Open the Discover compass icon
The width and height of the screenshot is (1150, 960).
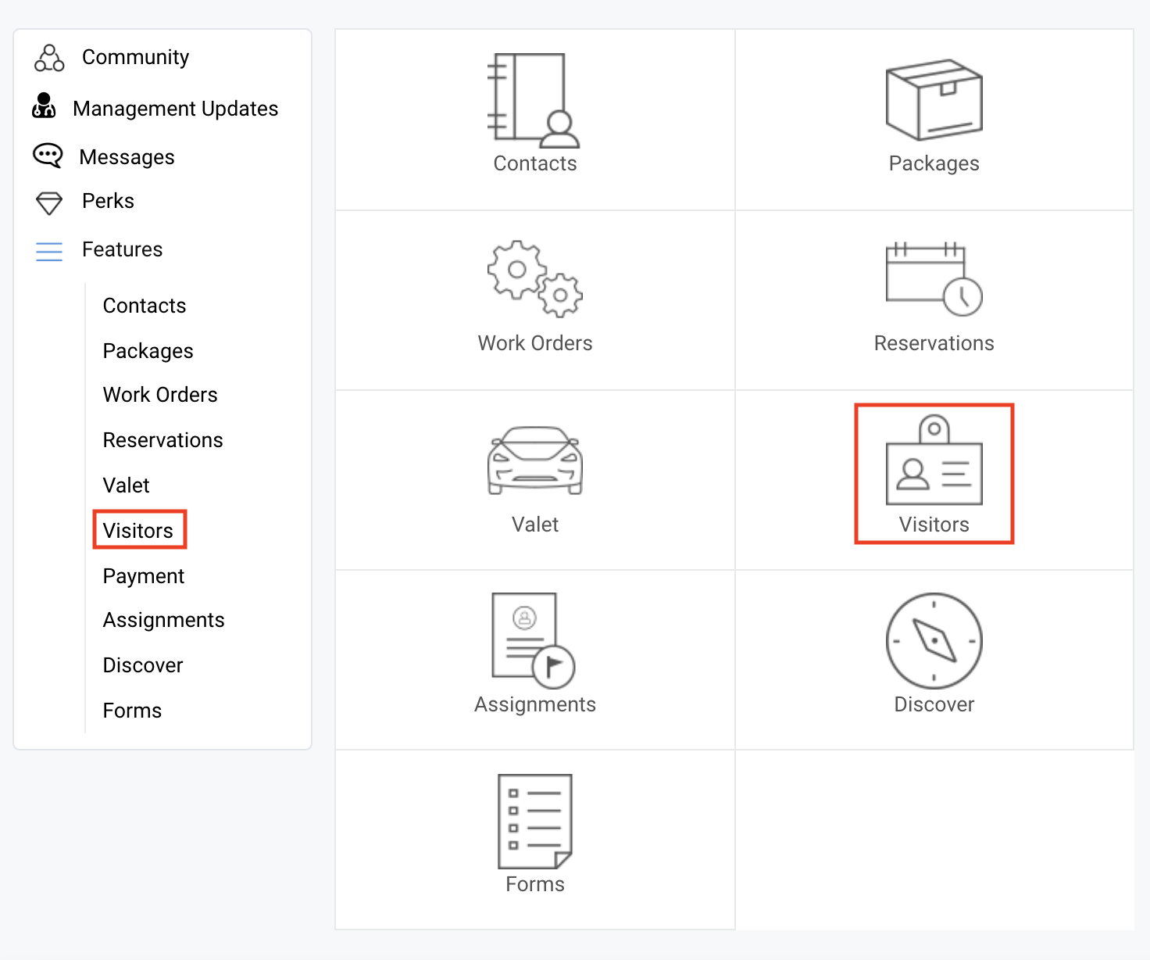coord(934,640)
